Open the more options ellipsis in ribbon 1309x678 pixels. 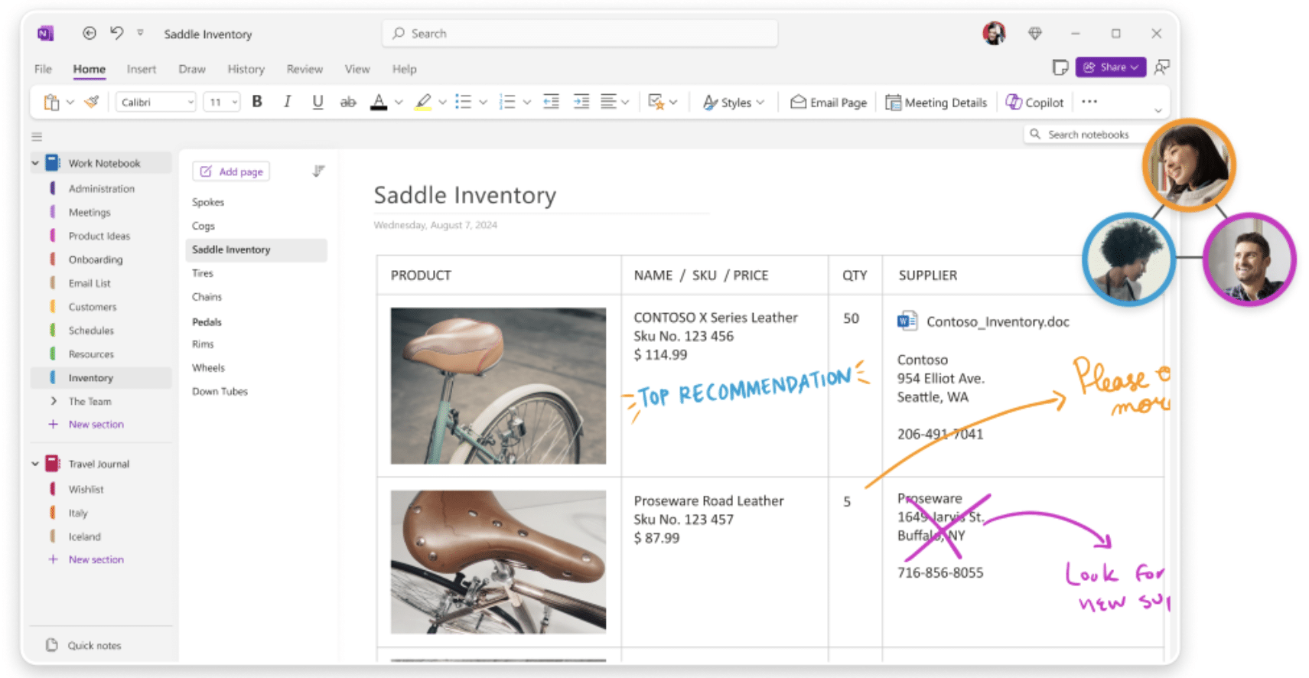tap(1089, 102)
